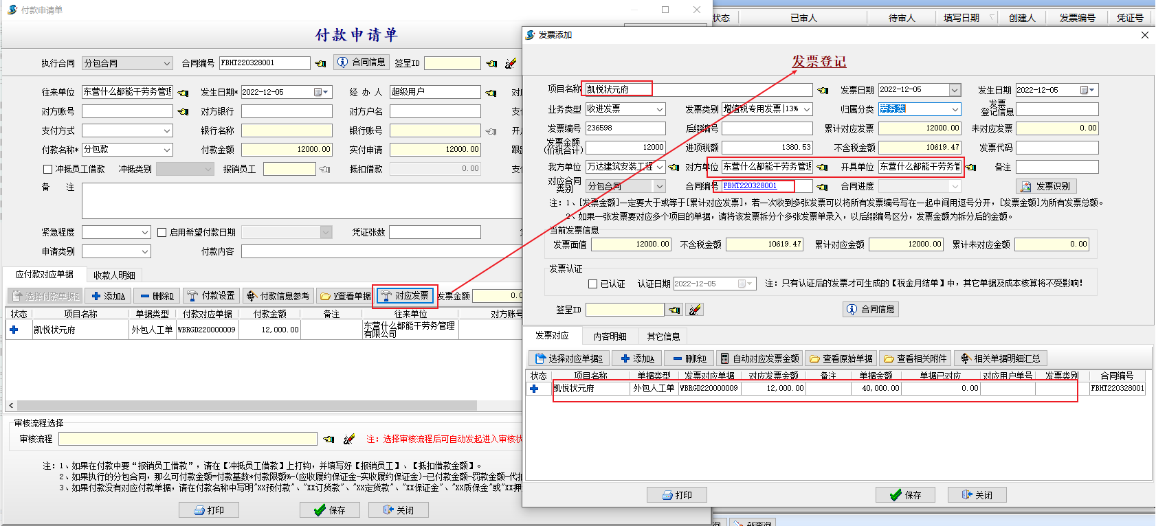1156x526 pixels.
Task: Enable the 已认证 checkbox
Action: (x=592, y=284)
